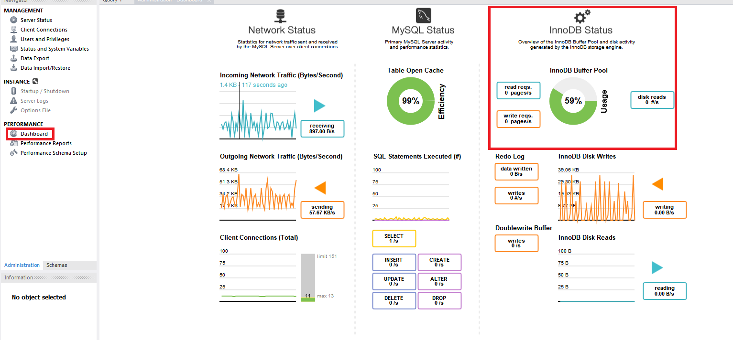This screenshot has width=733, height=340.
Task: Click the InnoDB Buffer Pool 59% donut
Action: (x=573, y=101)
